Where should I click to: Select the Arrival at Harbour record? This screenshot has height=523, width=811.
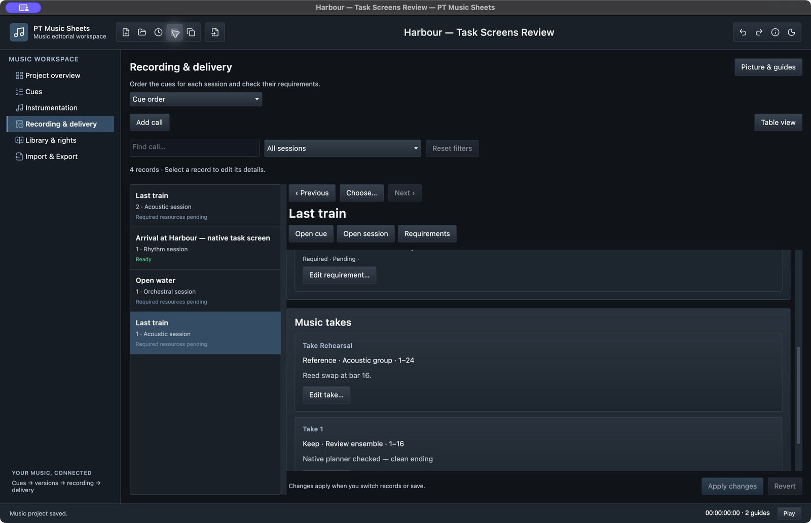(x=205, y=248)
